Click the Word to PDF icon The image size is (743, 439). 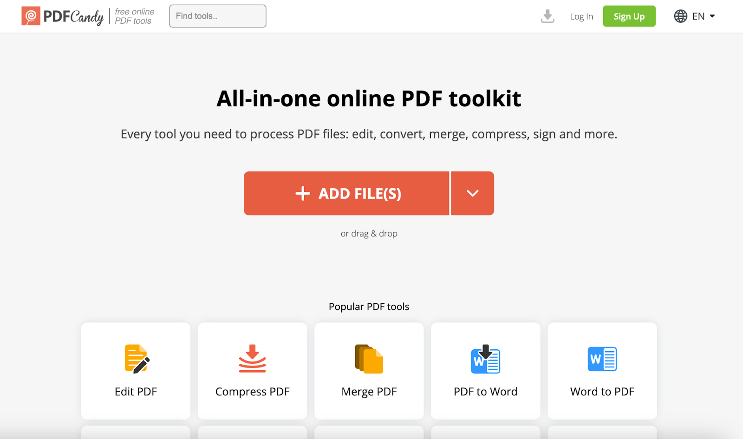(602, 359)
